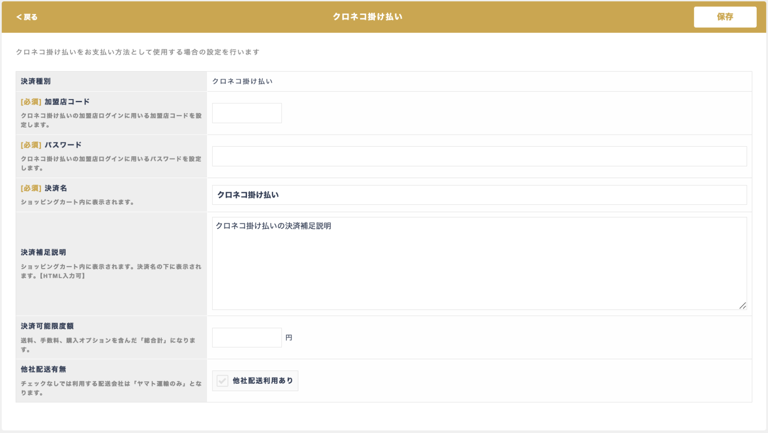Click the back chevron next to 戻る
The width and height of the screenshot is (768, 433).
click(19, 17)
